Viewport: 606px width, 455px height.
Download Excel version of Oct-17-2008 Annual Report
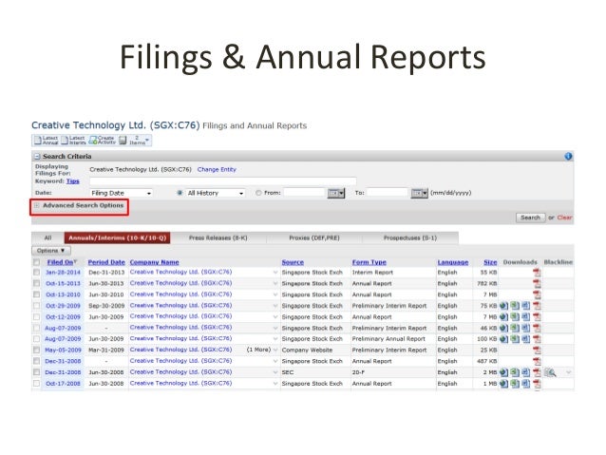pos(515,384)
